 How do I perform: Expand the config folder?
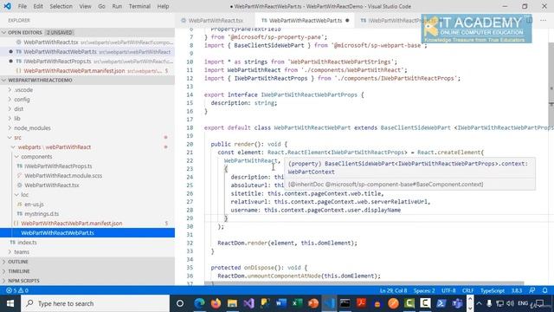click(x=10, y=100)
